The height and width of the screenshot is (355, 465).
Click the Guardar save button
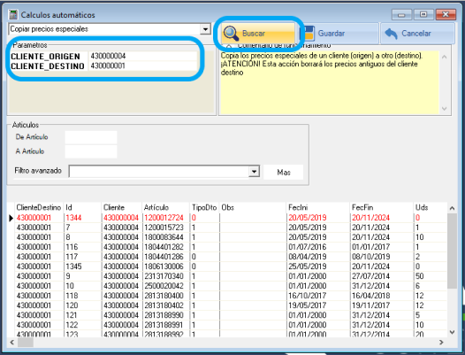tap(339, 34)
